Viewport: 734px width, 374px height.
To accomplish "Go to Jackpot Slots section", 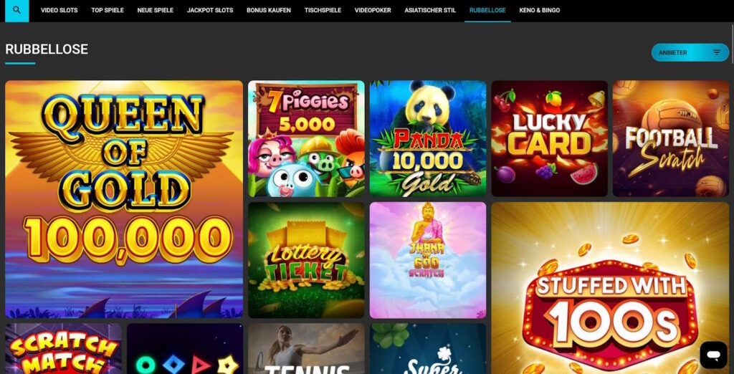I will [x=210, y=10].
